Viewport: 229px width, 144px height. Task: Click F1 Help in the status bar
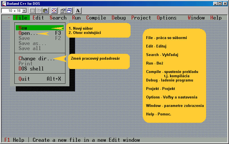(x=14, y=140)
